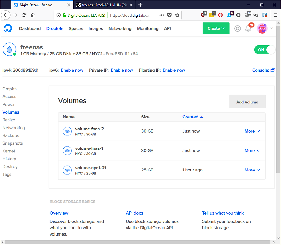The image size is (281, 245).
Task: Open the Dashboard nav item
Action: click(x=30, y=28)
